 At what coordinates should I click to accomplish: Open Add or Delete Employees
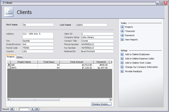[x=137, y=54]
